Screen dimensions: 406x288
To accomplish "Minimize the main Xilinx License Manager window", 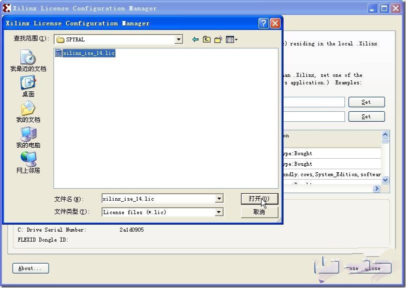I will pyautogui.click(x=372, y=8).
